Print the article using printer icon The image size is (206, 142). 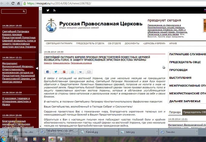(x=164, y=67)
